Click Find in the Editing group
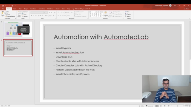191x107 pixels. (127, 12)
